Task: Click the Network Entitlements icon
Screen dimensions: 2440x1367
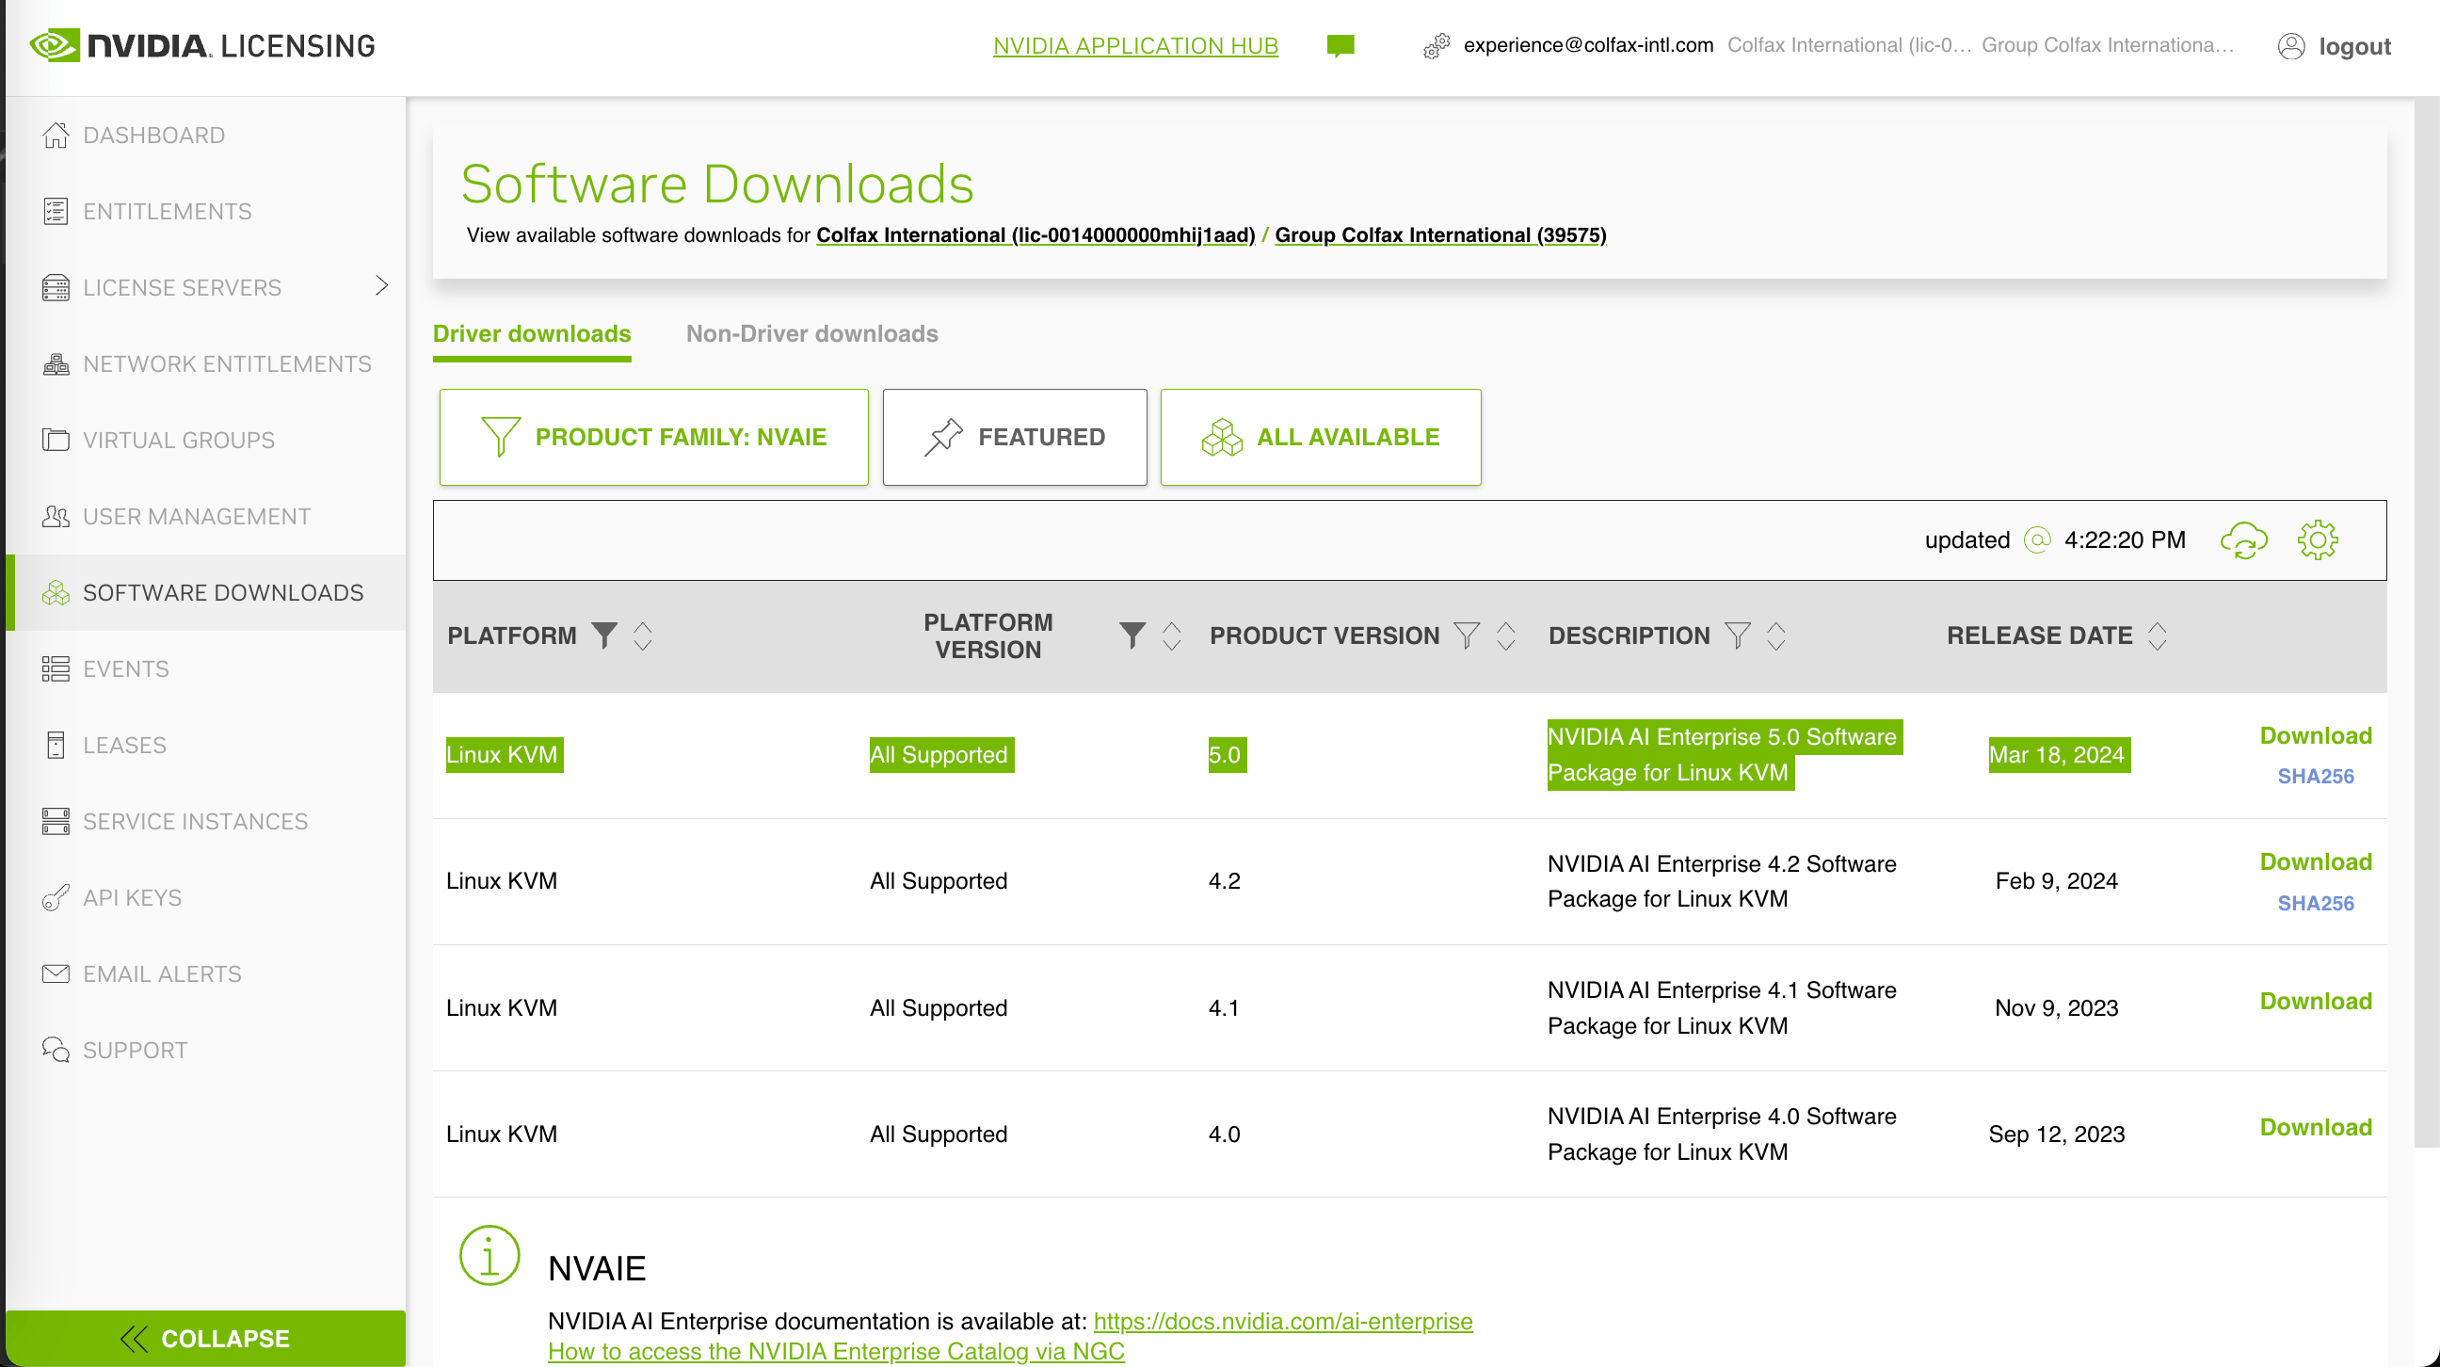Action: [x=56, y=363]
